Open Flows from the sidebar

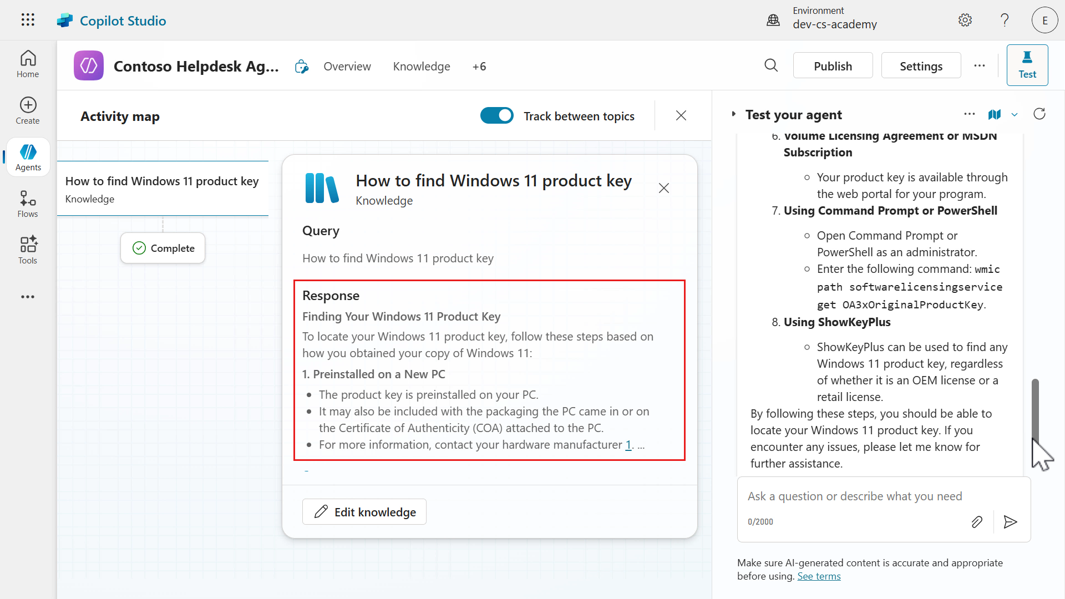pos(28,204)
